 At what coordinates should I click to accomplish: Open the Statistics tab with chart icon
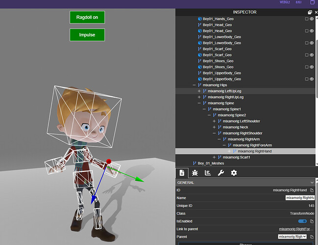coord(208,173)
